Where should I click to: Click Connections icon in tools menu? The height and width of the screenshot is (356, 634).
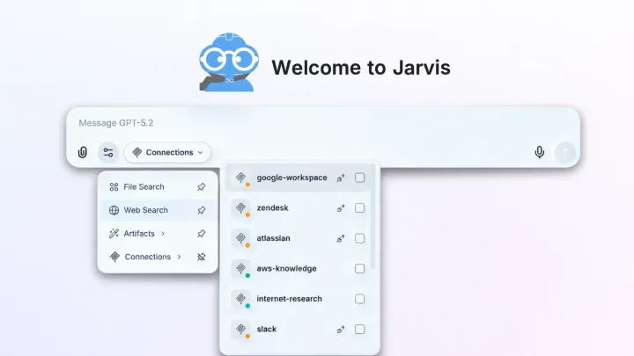pos(114,257)
